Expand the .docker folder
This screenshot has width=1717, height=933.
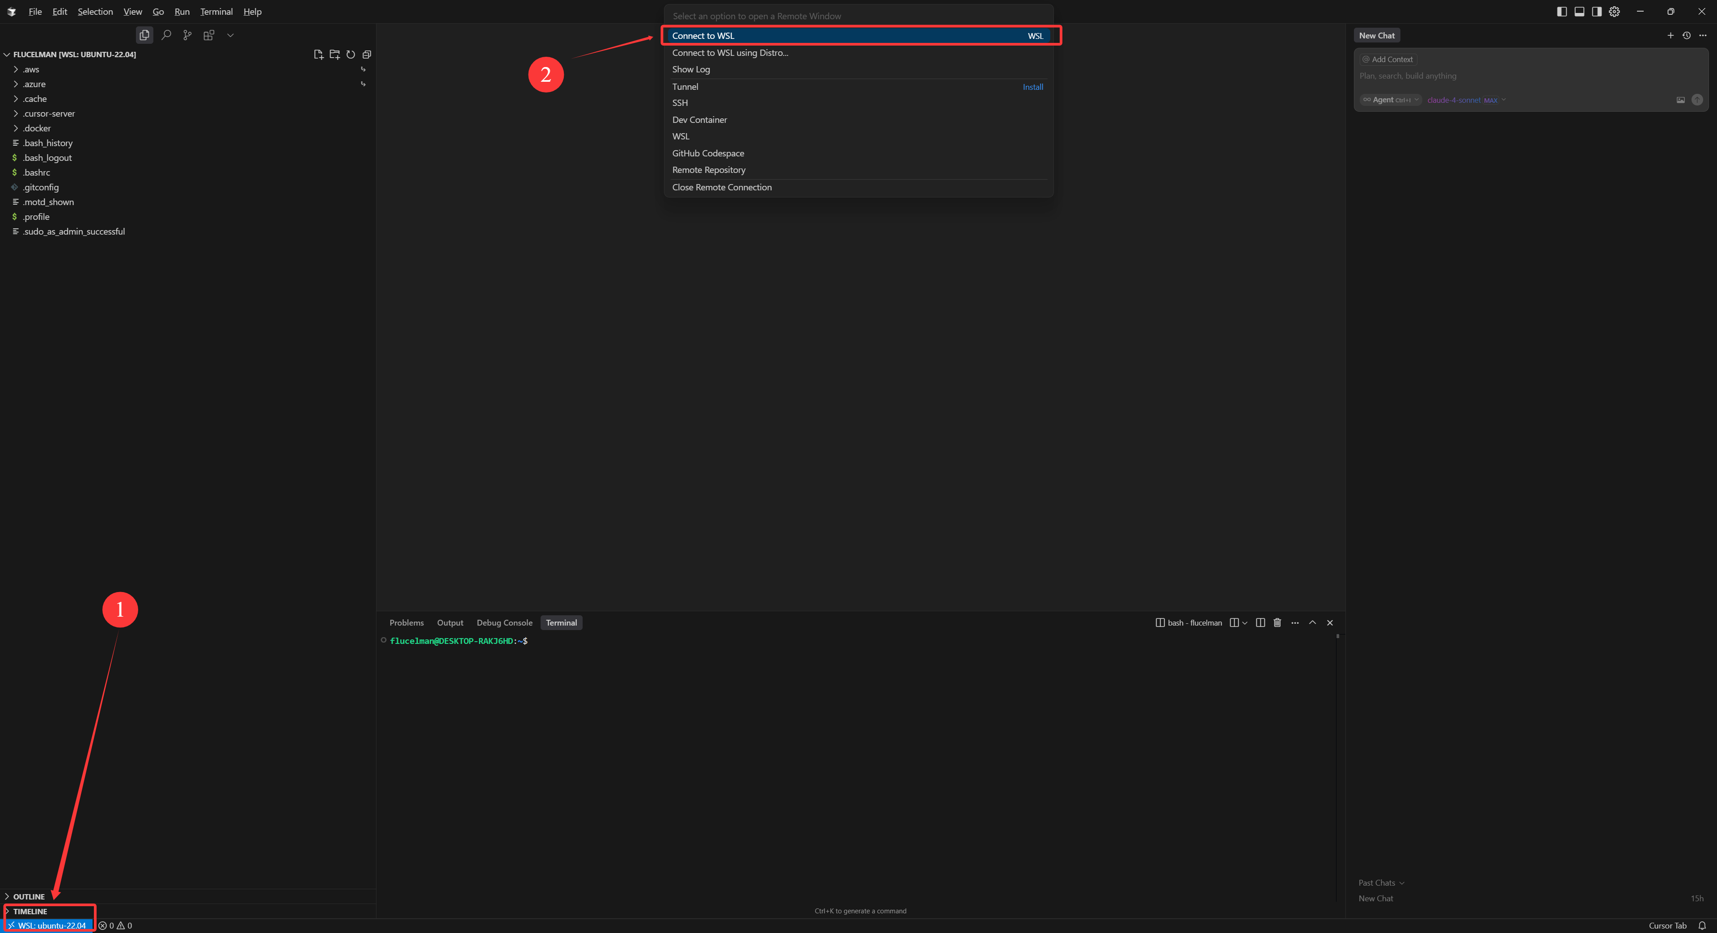pos(37,128)
